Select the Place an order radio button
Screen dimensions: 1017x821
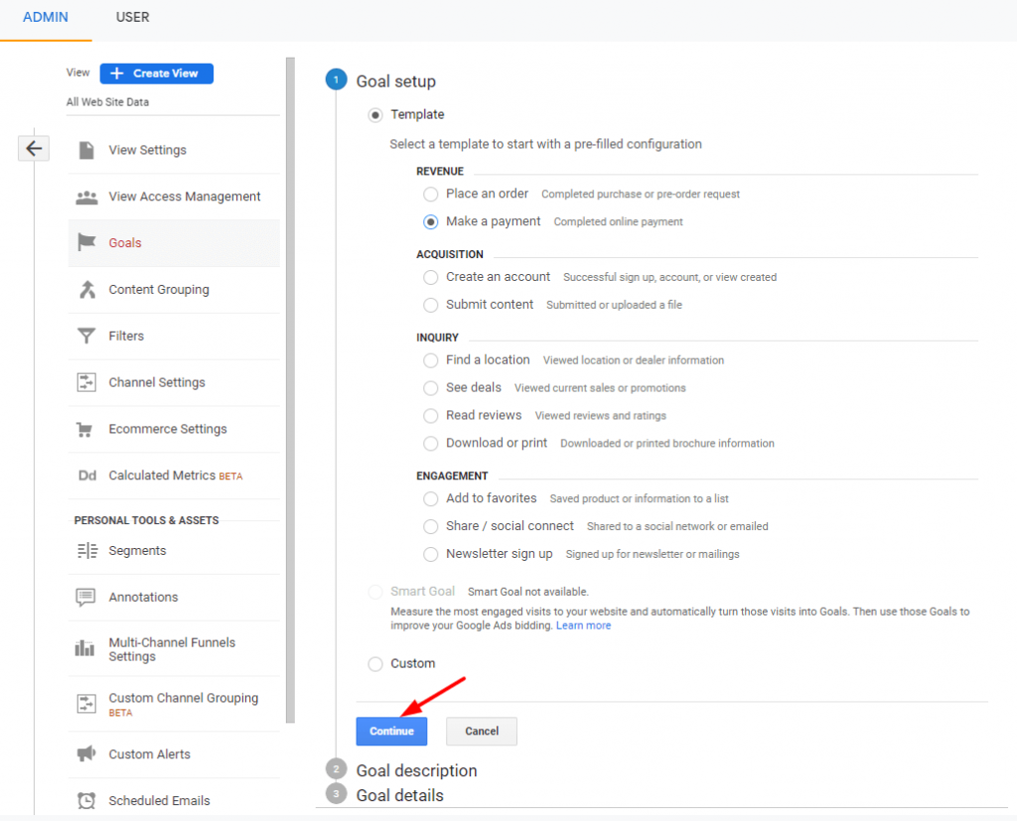(431, 194)
